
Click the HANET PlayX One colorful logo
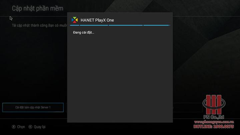75,20
